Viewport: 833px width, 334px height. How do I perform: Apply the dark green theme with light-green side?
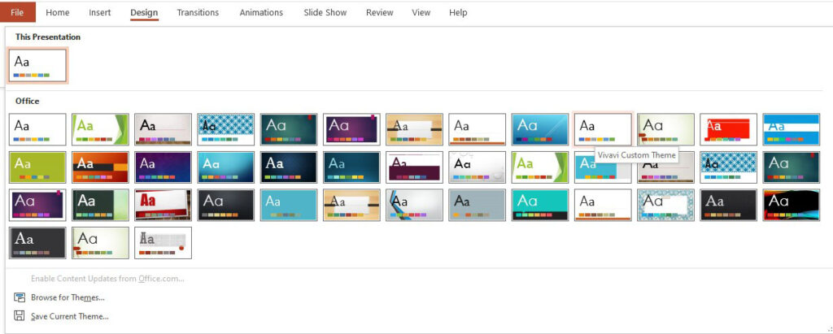pos(100,205)
